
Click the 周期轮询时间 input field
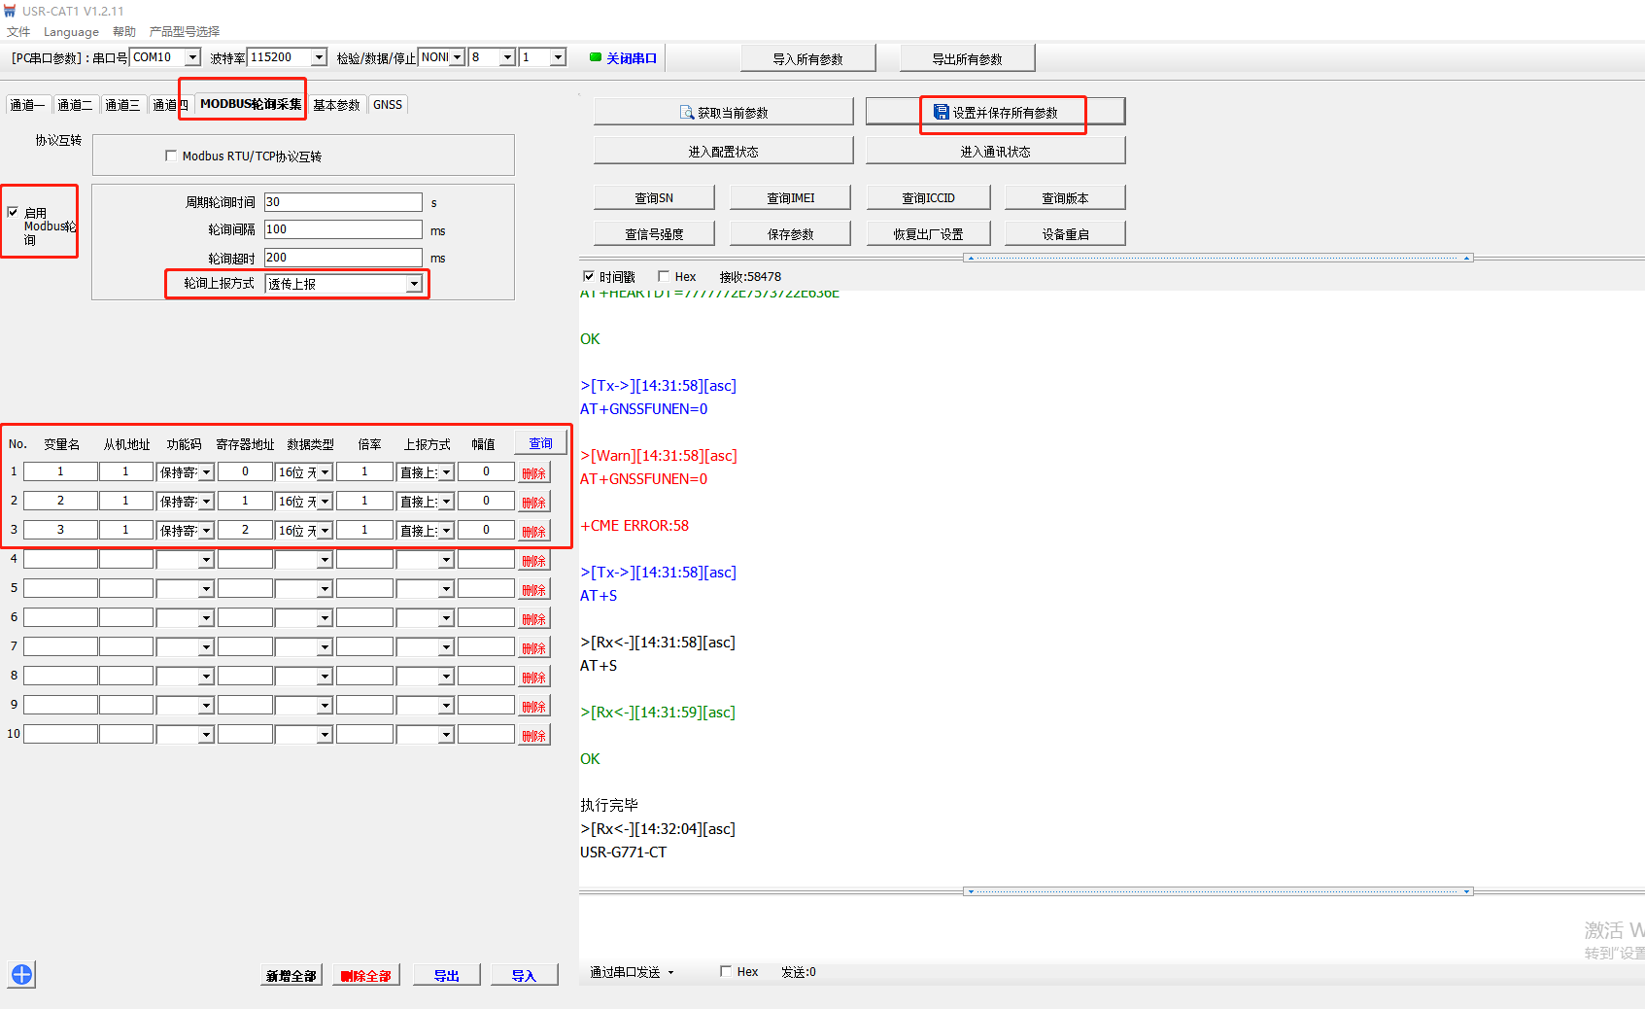[342, 202]
